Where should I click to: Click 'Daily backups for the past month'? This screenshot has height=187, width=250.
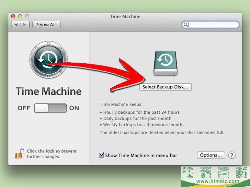(x=137, y=119)
